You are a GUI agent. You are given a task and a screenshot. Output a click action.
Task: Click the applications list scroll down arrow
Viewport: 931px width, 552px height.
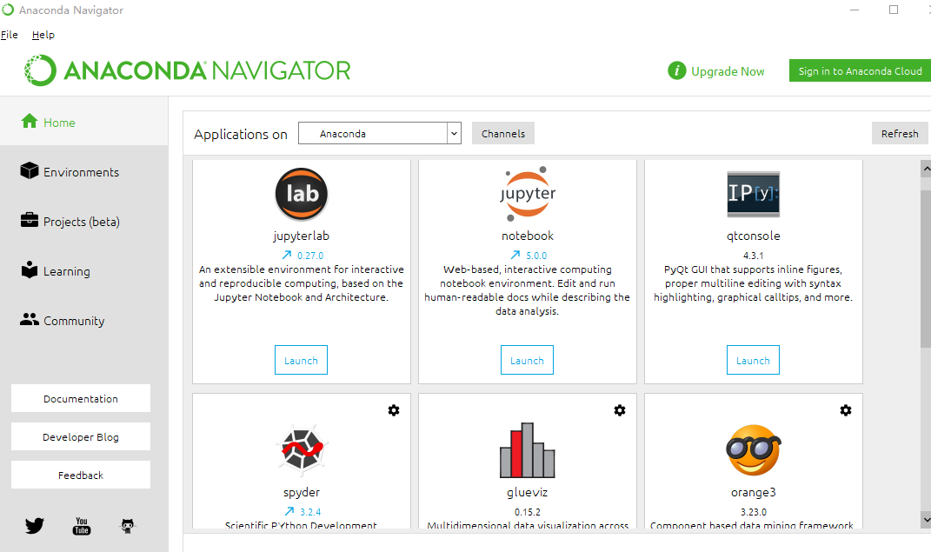(926, 519)
